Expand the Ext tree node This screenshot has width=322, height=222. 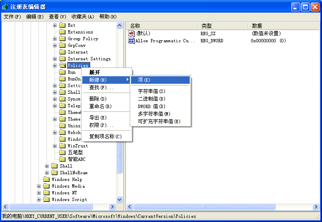55,26
